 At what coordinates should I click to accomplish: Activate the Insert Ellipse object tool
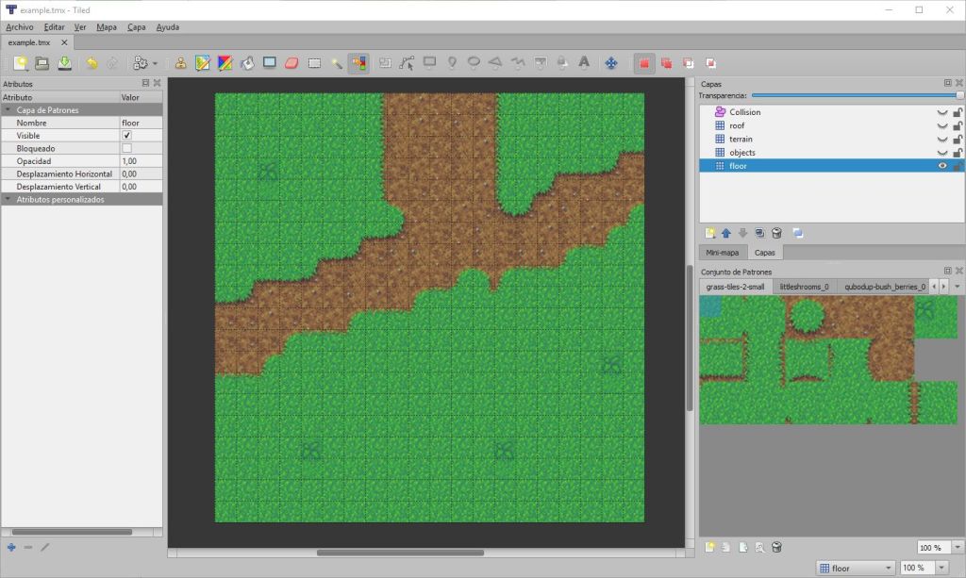[474, 63]
